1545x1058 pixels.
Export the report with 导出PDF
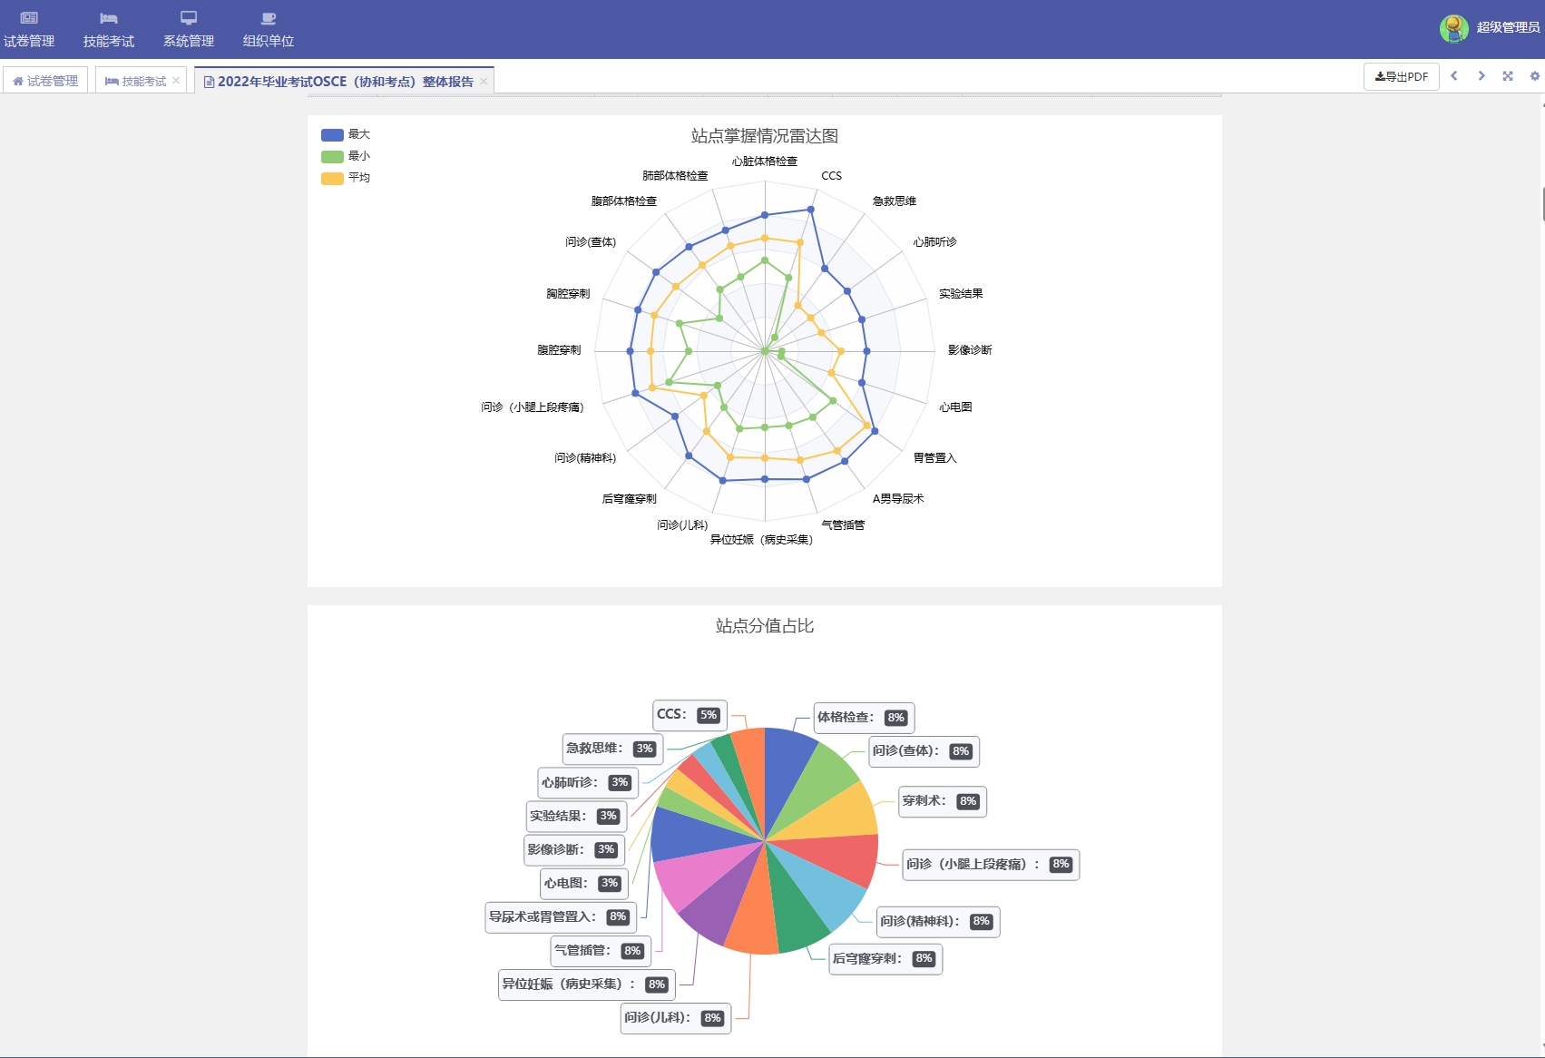click(1401, 77)
